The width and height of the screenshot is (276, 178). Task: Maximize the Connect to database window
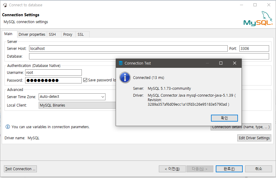[255, 5]
